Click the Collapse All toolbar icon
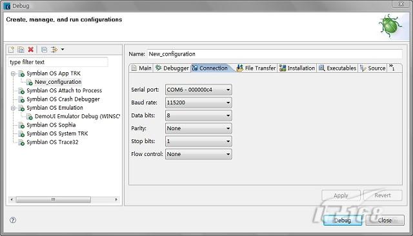The height and width of the screenshot is (236, 413). click(45, 50)
